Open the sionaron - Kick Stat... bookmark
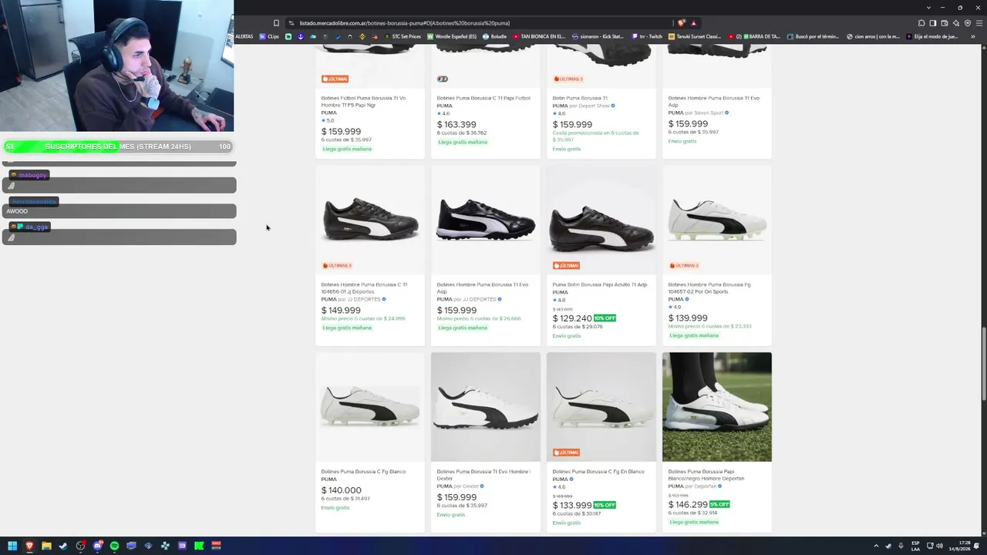This screenshot has height=555, width=987. point(598,36)
